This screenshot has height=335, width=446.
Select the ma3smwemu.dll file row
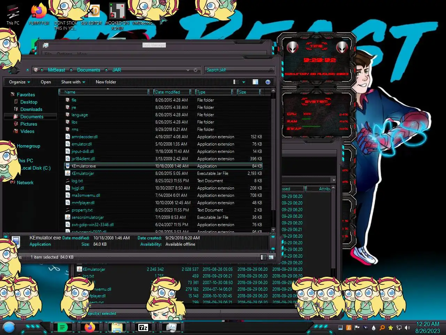[163, 195]
